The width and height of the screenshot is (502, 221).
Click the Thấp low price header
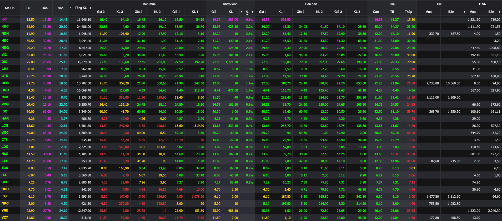408,12
